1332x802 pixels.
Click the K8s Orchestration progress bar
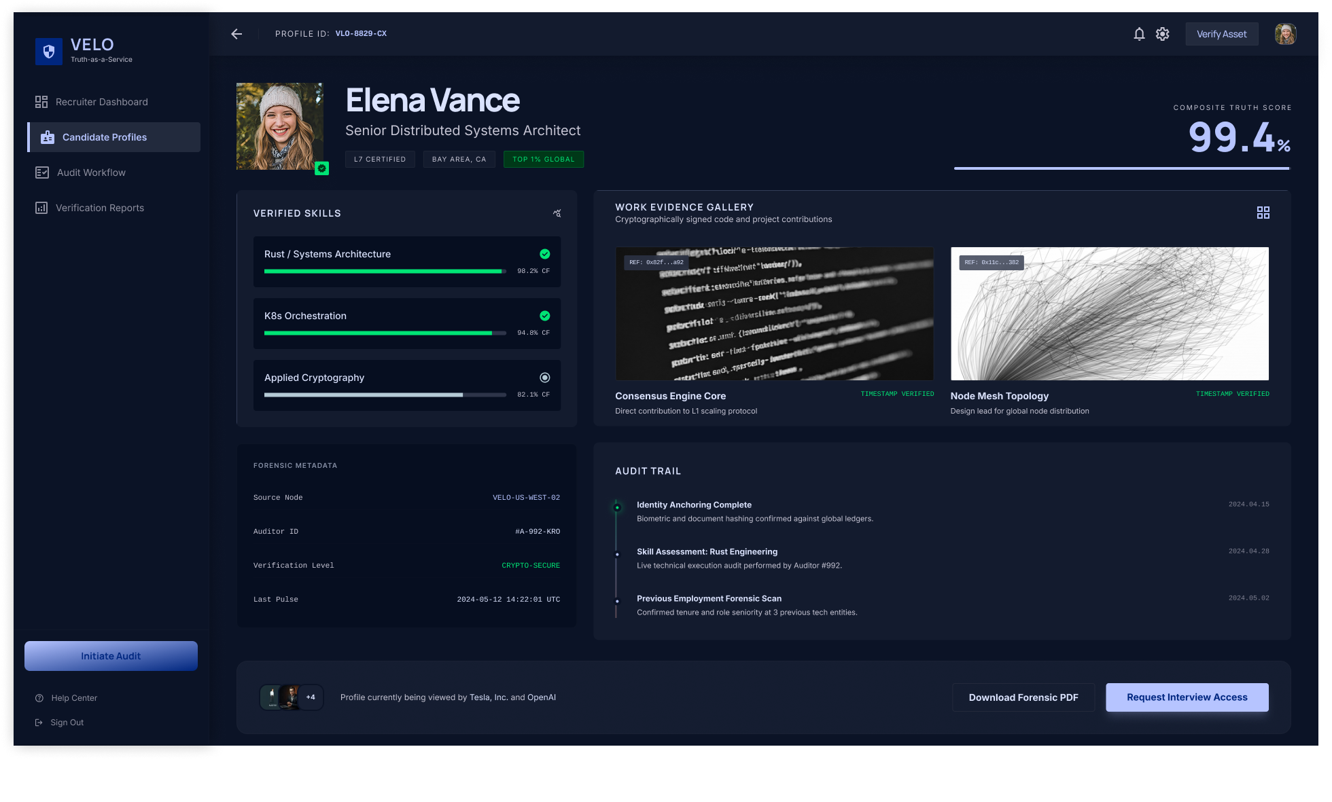[x=385, y=333]
